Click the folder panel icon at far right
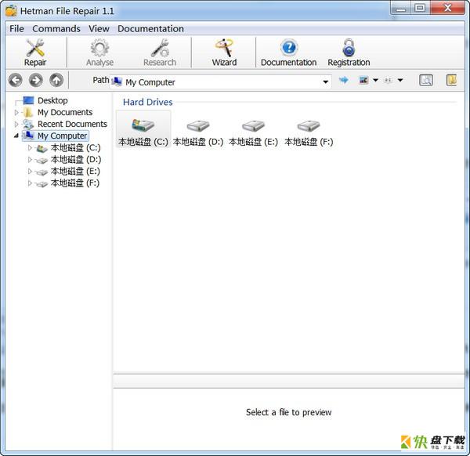Screen dimensions: 470x456 pyautogui.click(x=451, y=80)
